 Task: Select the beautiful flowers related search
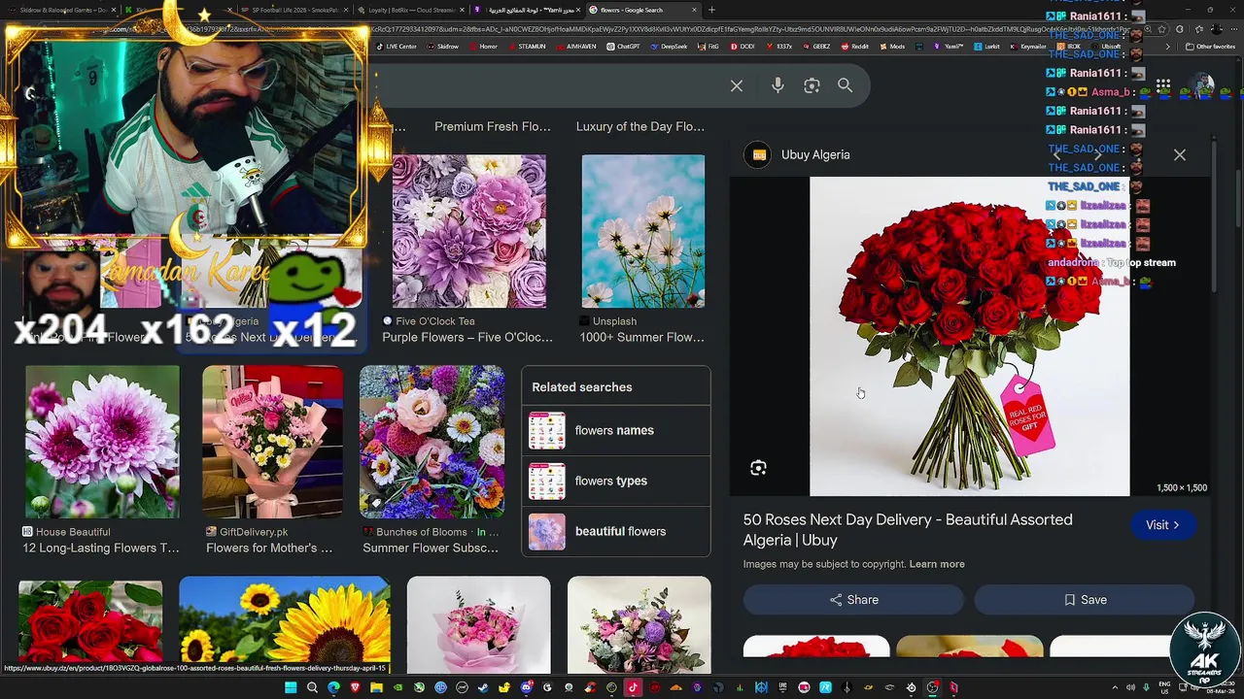tap(616, 531)
